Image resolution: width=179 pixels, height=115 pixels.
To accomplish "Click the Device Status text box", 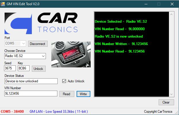I will pyautogui.click(x=31, y=81).
